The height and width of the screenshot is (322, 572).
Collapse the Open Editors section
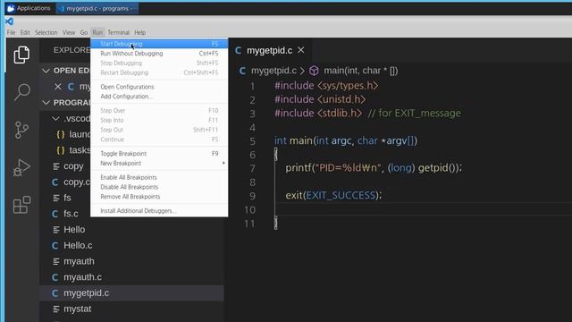pyautogui.click(x=46, y=71)
